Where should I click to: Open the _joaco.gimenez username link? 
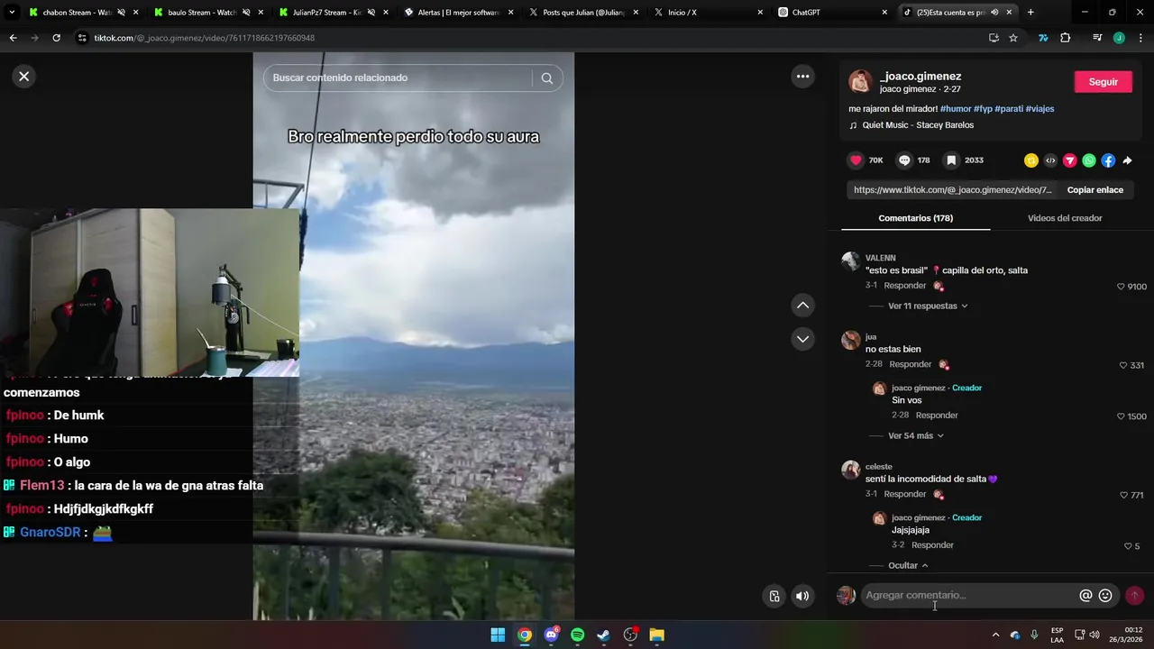coord(920,77)
